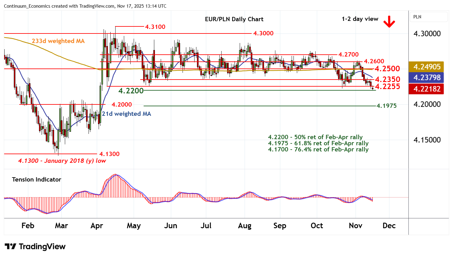Viewport: 453px width, 258px height.
Task: Click the red downward arrow icon
Action: [x=389, y=22]
